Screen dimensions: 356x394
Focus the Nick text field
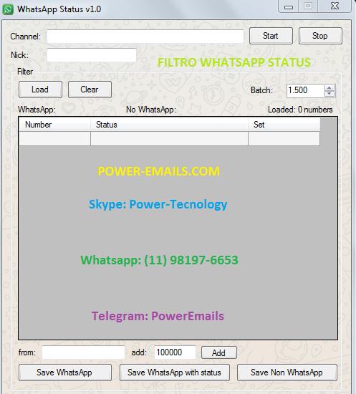point(92,55)
